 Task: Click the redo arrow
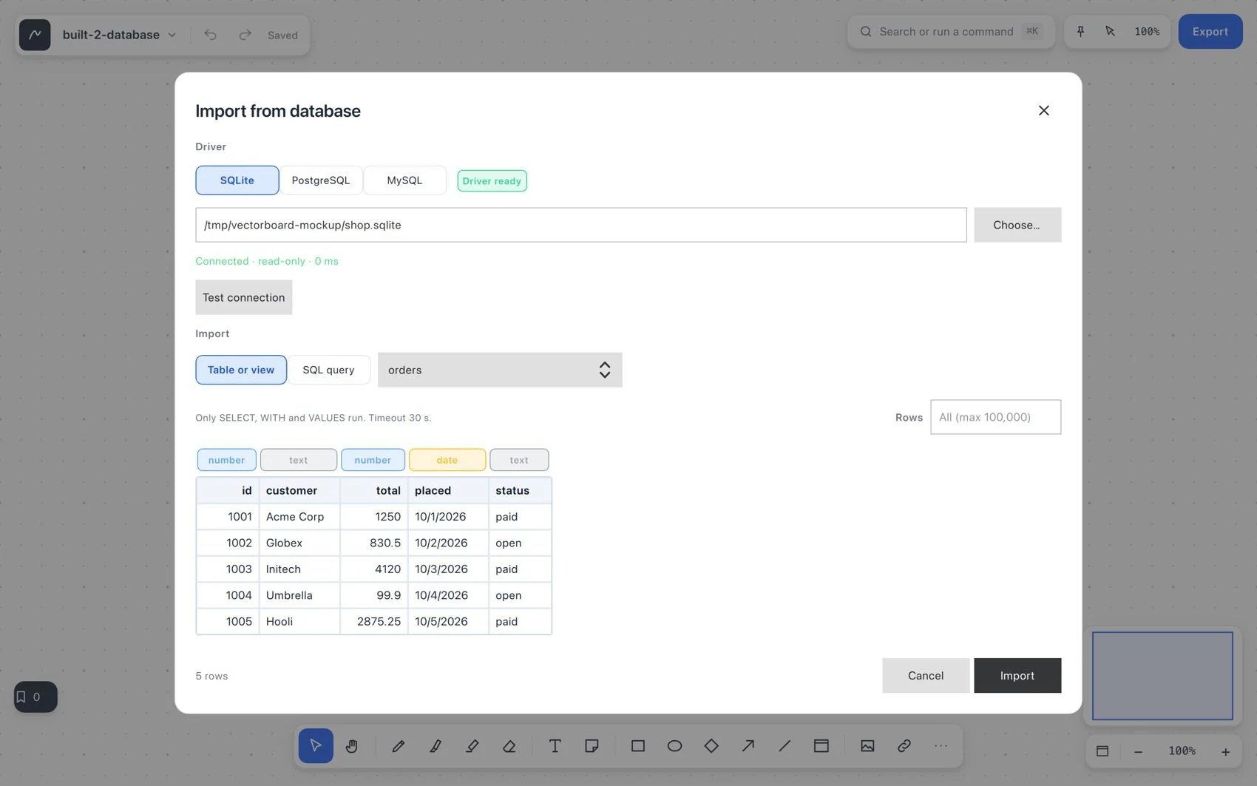click(245, 35)
